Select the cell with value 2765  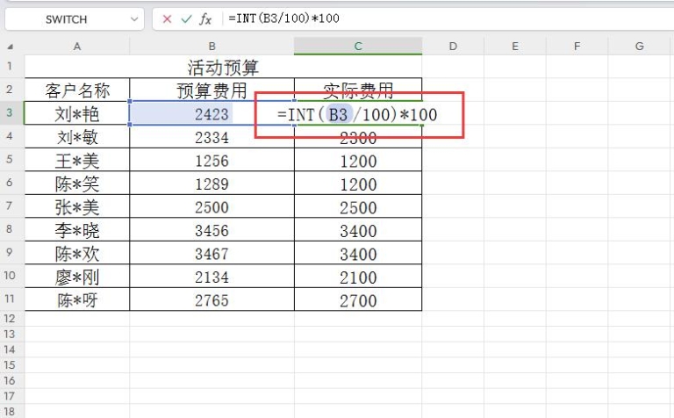click(212, 300)
